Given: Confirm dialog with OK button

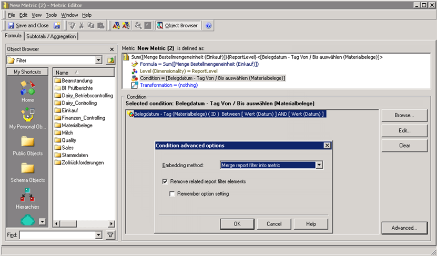Looking at the screenshot, I should (237, 224).
